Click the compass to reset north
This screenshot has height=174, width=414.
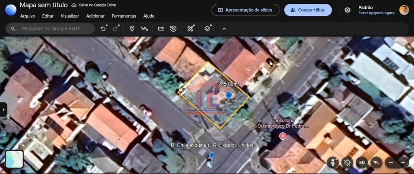[376, 162]
